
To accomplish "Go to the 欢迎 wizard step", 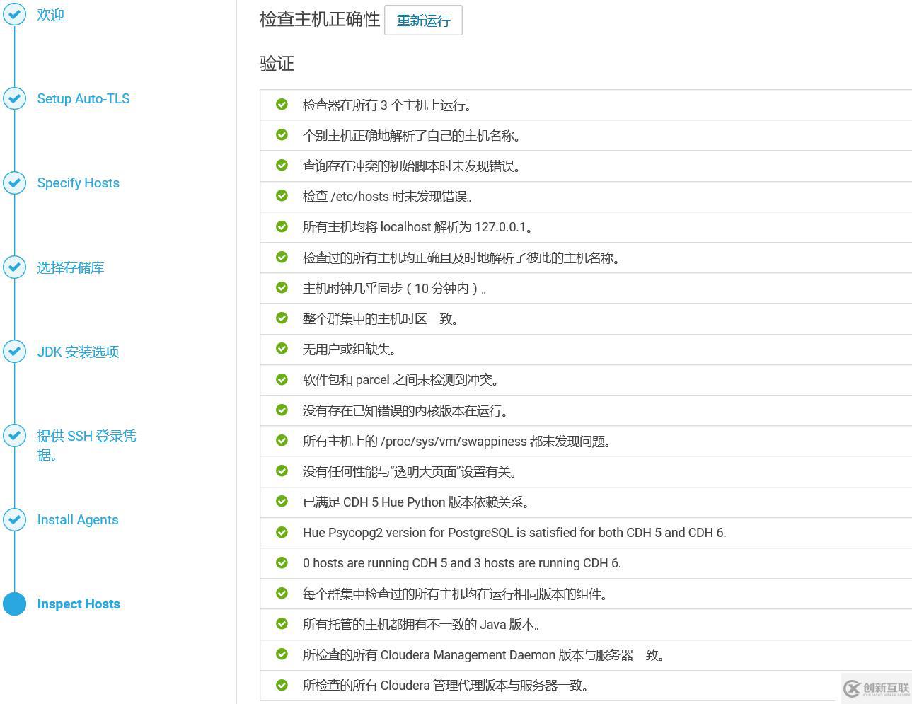I will [x=51, y=15].
